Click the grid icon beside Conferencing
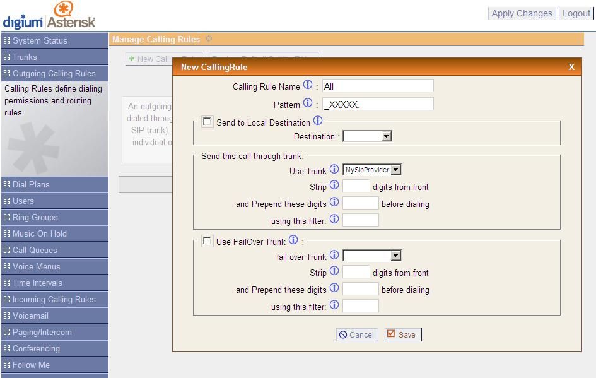Viewport: 596px width, 378px height. click(x=7, y=348)
